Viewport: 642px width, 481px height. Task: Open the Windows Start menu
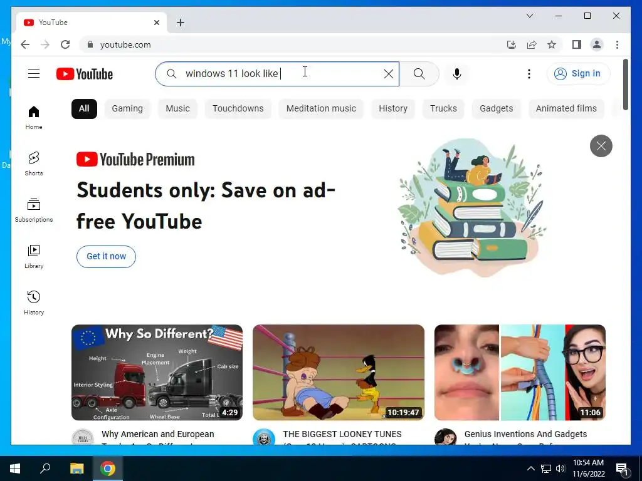click(x=15, y=468)
